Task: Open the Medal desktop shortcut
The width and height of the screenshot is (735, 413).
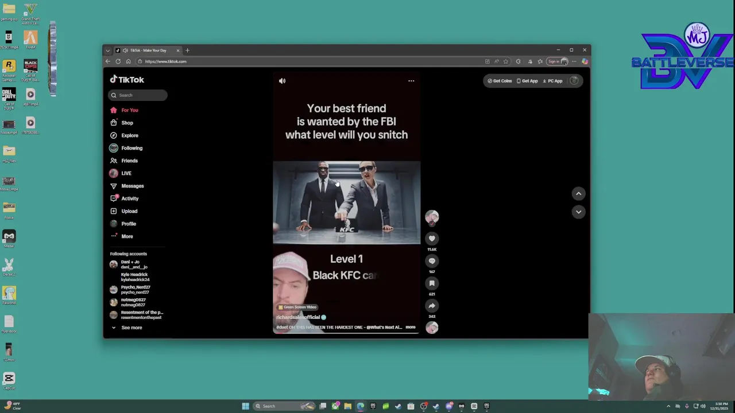Action: coord(9,239)
